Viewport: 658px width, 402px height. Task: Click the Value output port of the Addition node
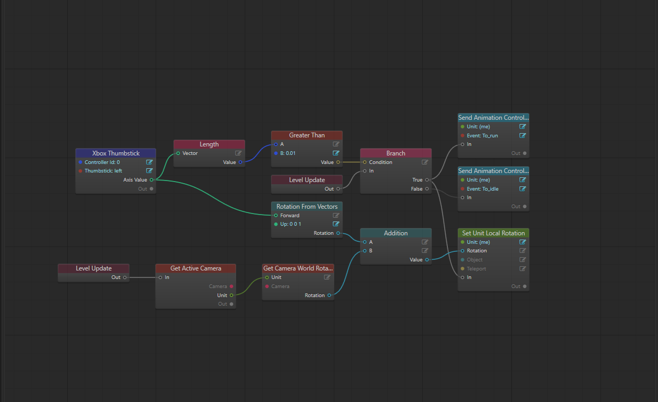428,259
